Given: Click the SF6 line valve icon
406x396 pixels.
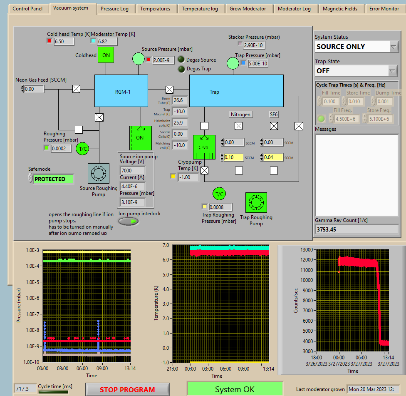Looking at the screenshot, I should 274,126.
